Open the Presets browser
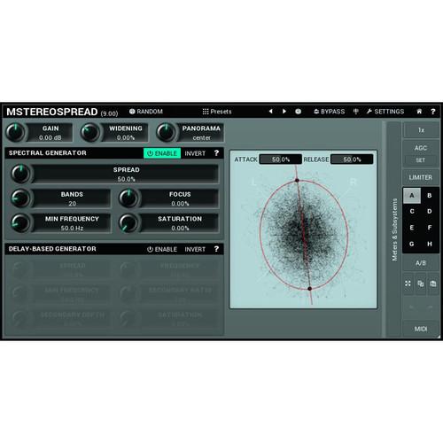Image resolution: width=443 pixels, height=443 pixels. point(217,112)
